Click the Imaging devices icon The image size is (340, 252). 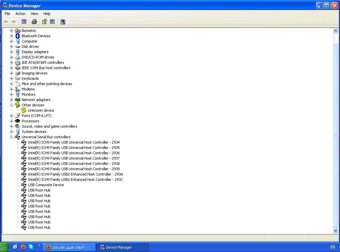tap(18, 73)
